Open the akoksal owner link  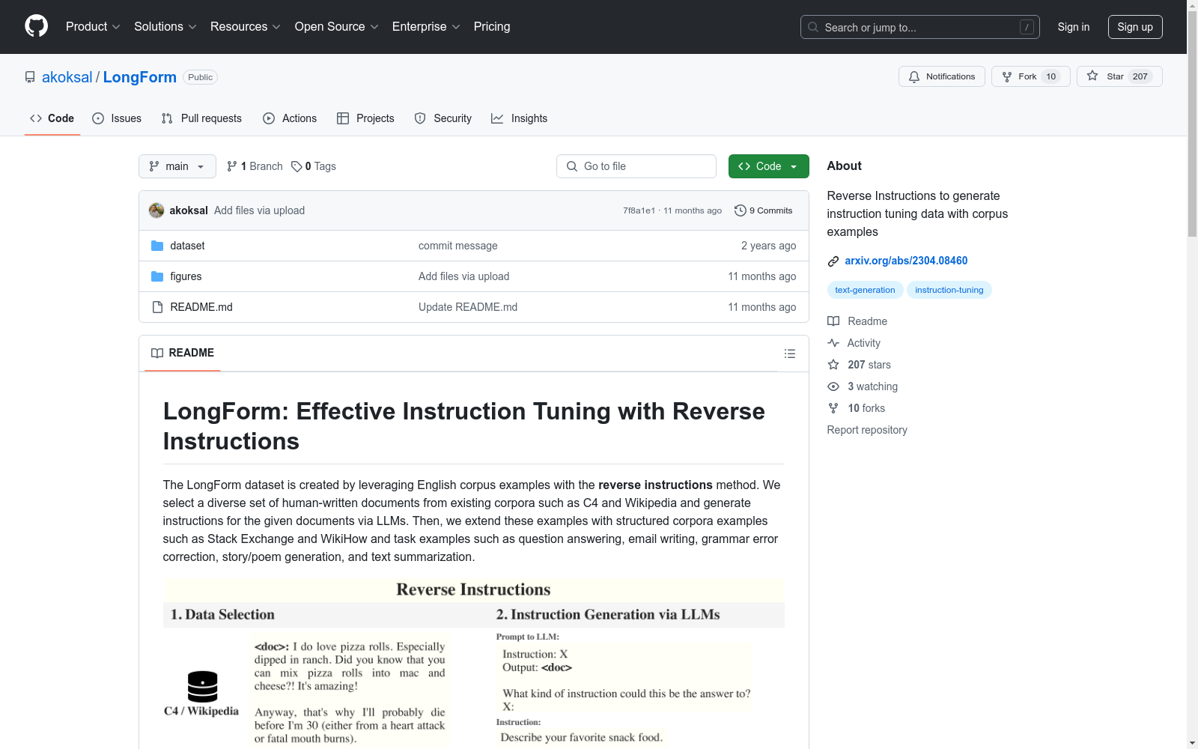[x=67, y=77]
